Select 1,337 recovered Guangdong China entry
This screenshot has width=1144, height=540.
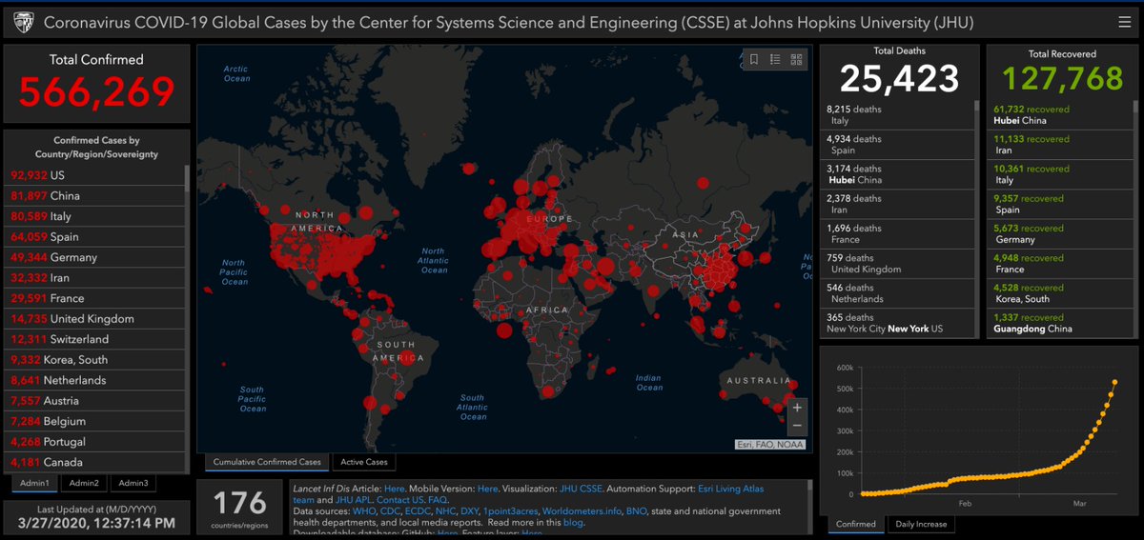(1060, 323)
